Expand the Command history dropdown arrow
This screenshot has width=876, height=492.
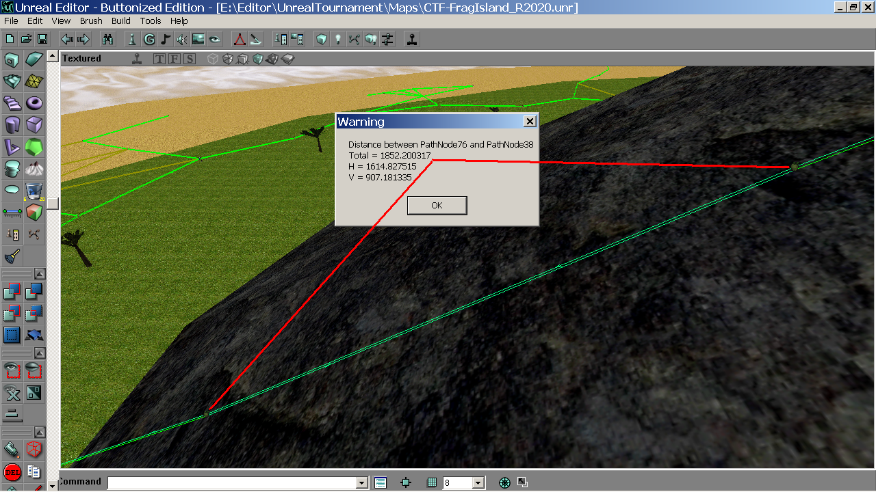[362, 482]
